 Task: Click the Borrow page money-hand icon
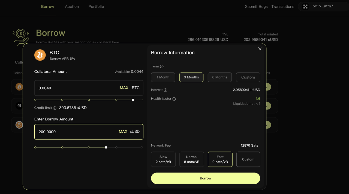click(x=21, y=37)
